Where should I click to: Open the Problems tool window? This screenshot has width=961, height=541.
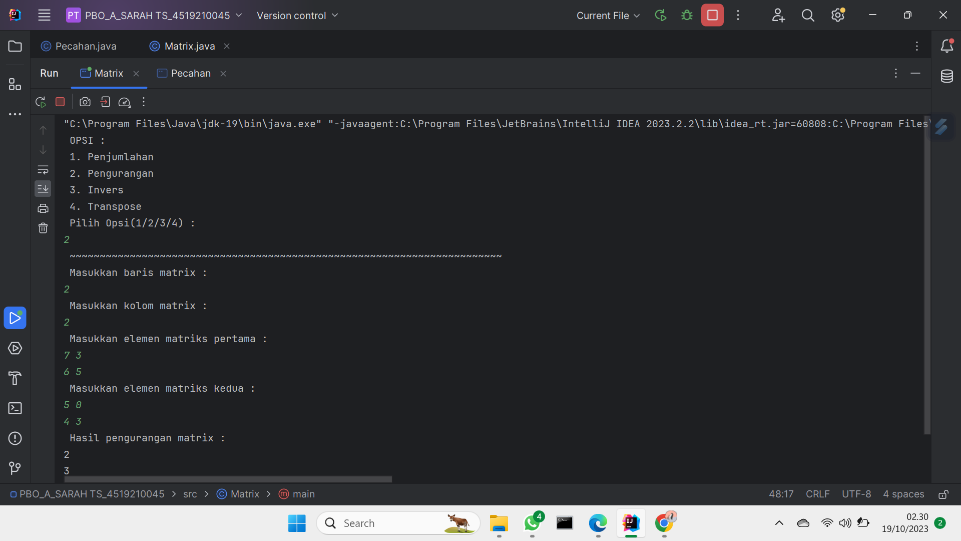click(x=15, y=438)
